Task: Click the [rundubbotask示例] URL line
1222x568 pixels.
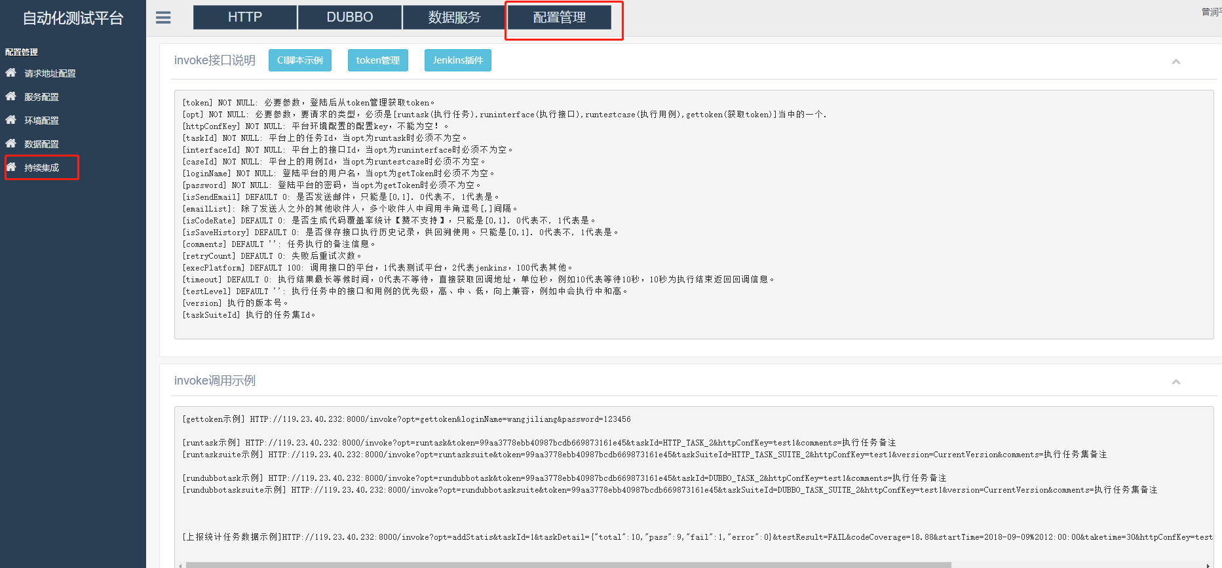Action: (x=564, y=478)
